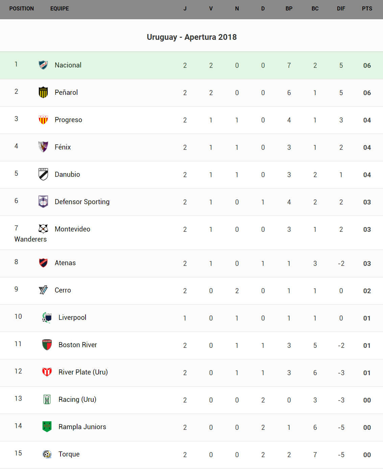
Task: Click the PTS column header
Action: tap(367, 9)
